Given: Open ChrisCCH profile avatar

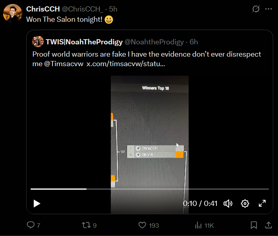Looking at the screenshot, I should 13,13.
